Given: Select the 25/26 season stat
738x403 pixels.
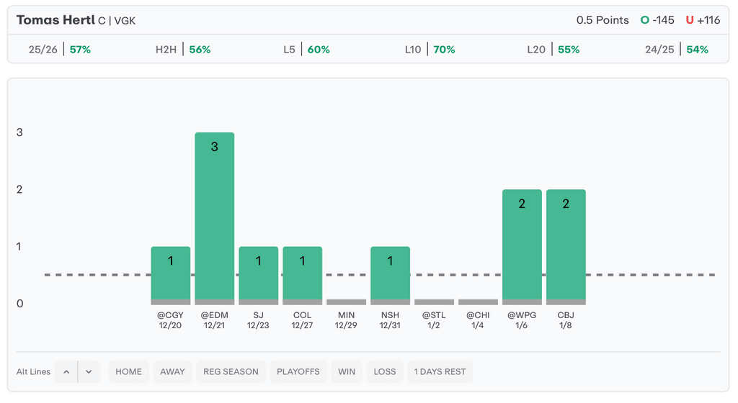Looking at the screenshot, I should pos(60,50).
